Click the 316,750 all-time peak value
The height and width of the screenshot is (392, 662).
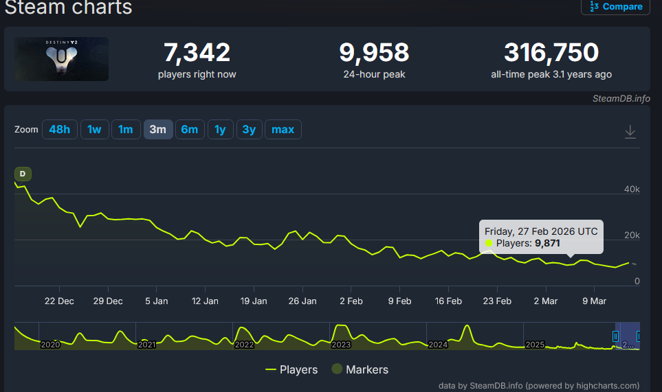point(551,53)
